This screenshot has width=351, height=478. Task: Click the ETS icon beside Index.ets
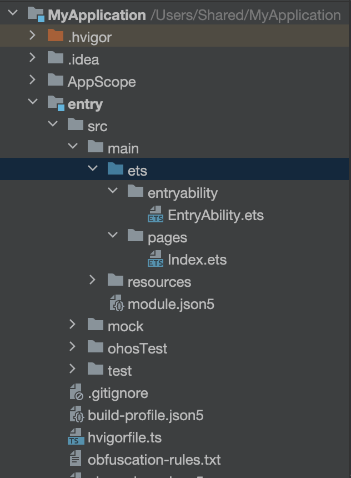point(156,260)
